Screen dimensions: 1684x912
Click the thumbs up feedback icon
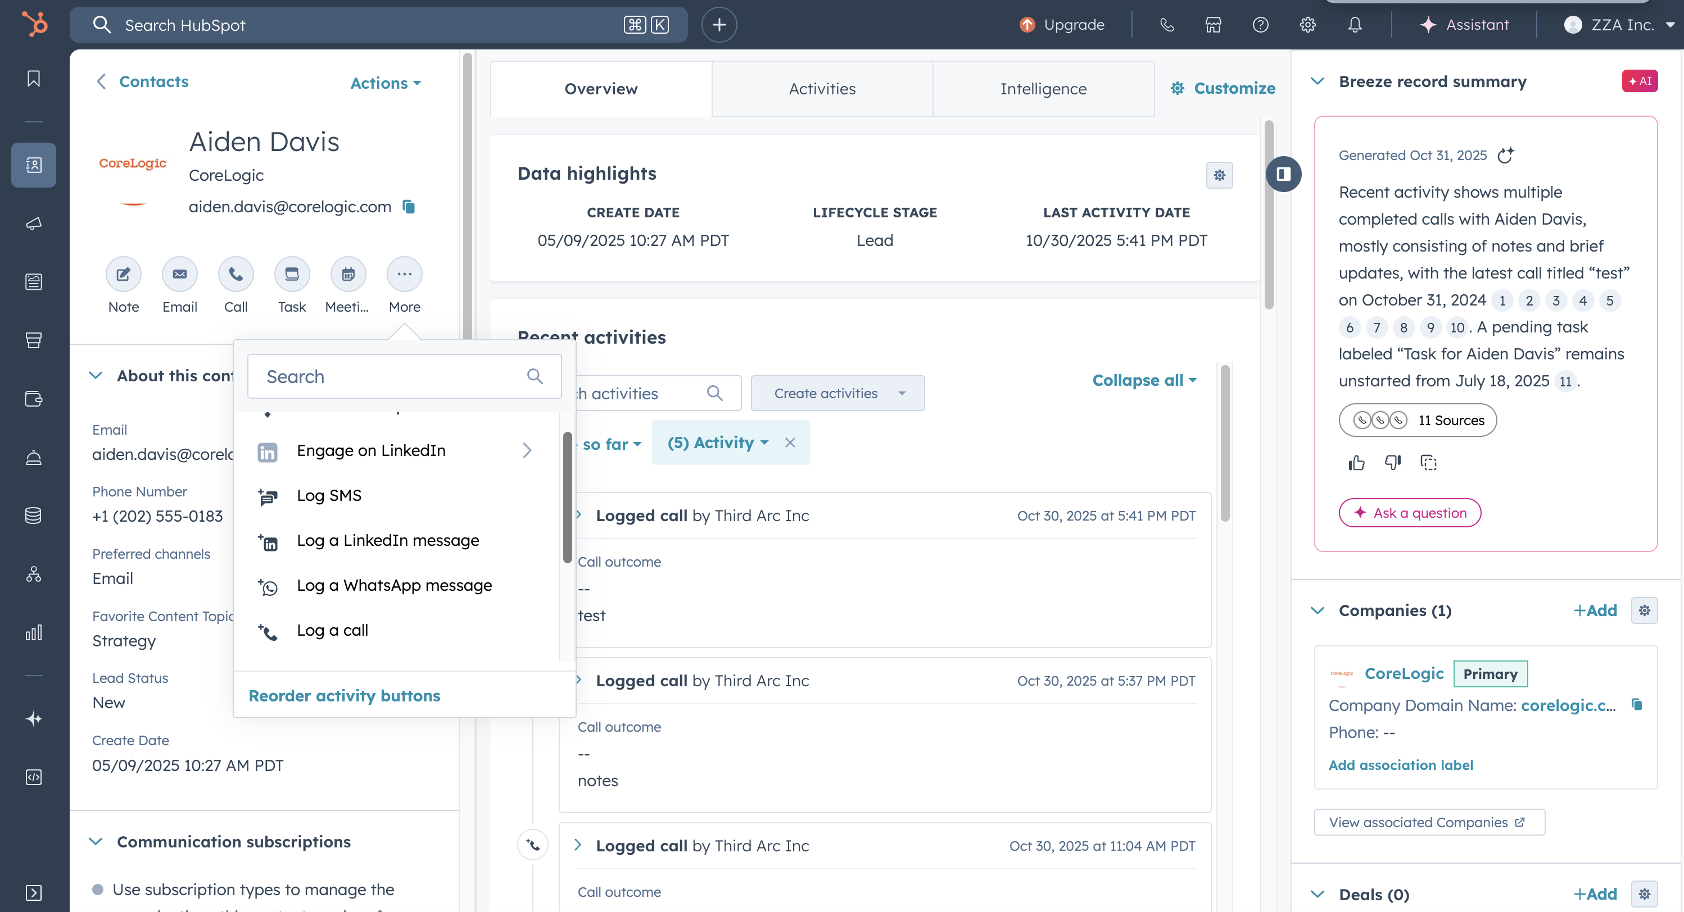tap(1356, 463)
